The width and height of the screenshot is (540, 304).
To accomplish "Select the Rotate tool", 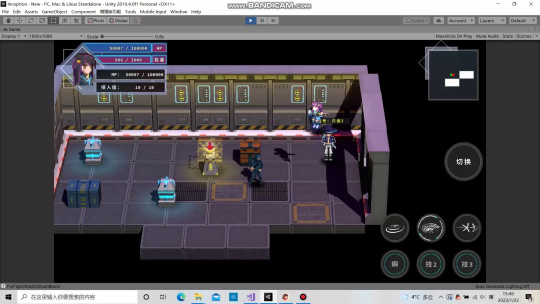I will (31, 20).
